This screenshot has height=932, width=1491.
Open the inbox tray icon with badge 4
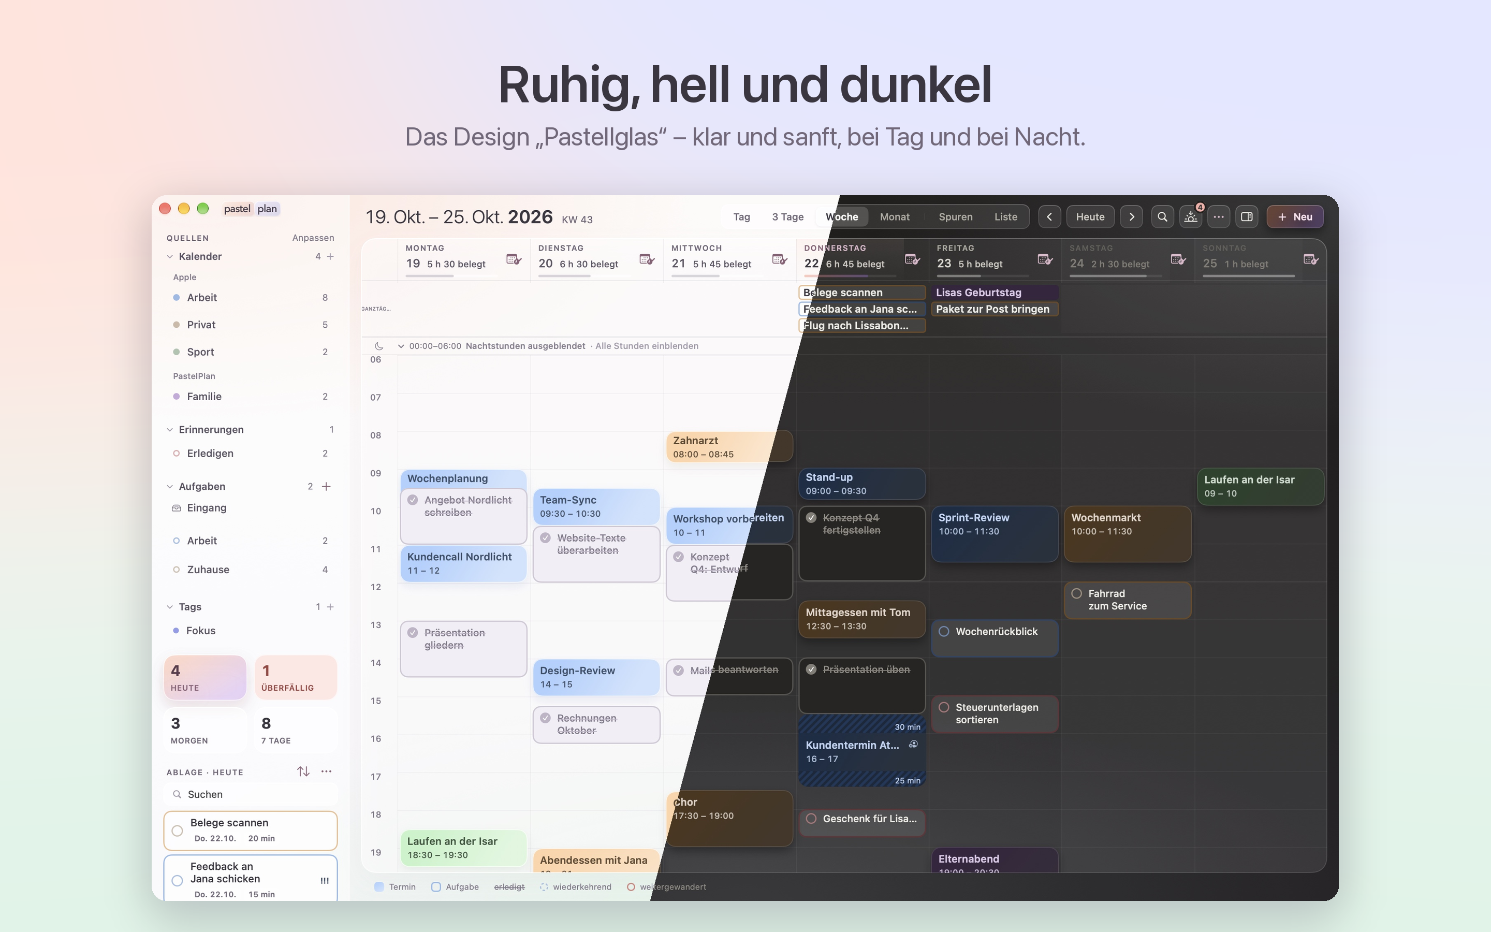[x=1191, y=217]
